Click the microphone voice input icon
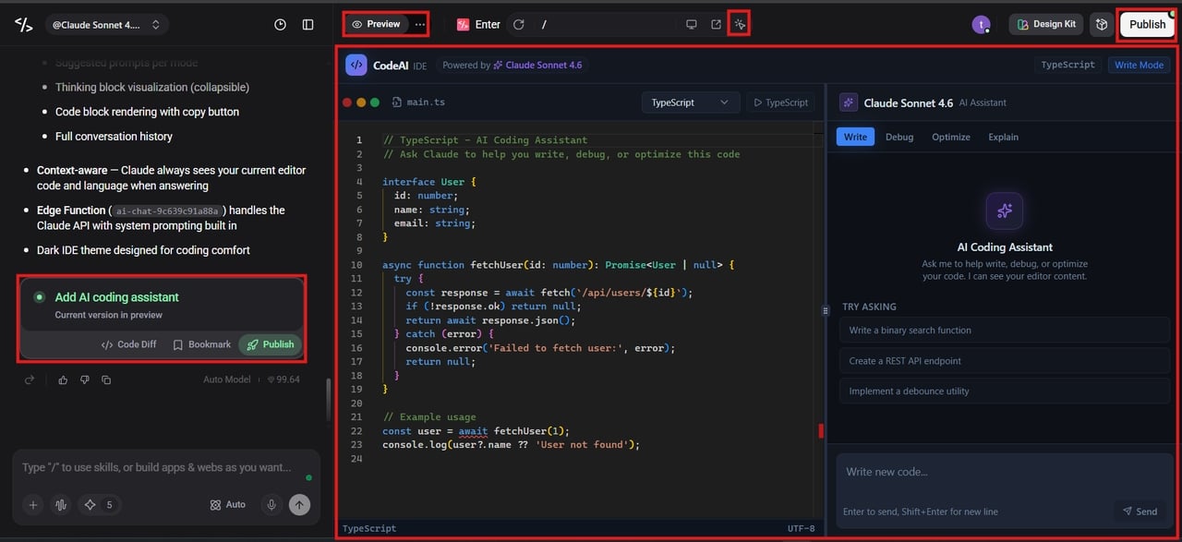This screenshot has width=1182, height=542. (271, 505)
